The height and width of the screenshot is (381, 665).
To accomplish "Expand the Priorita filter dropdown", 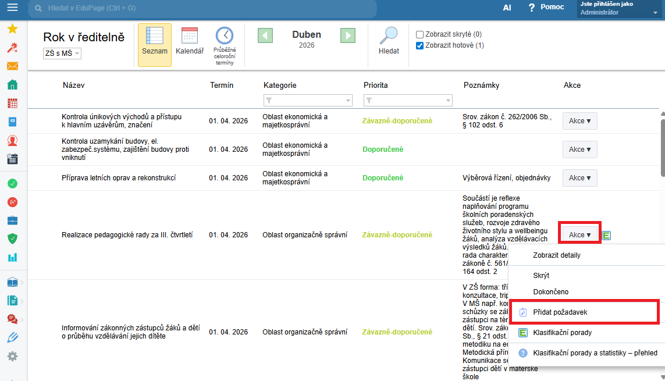I will [408, 101].
